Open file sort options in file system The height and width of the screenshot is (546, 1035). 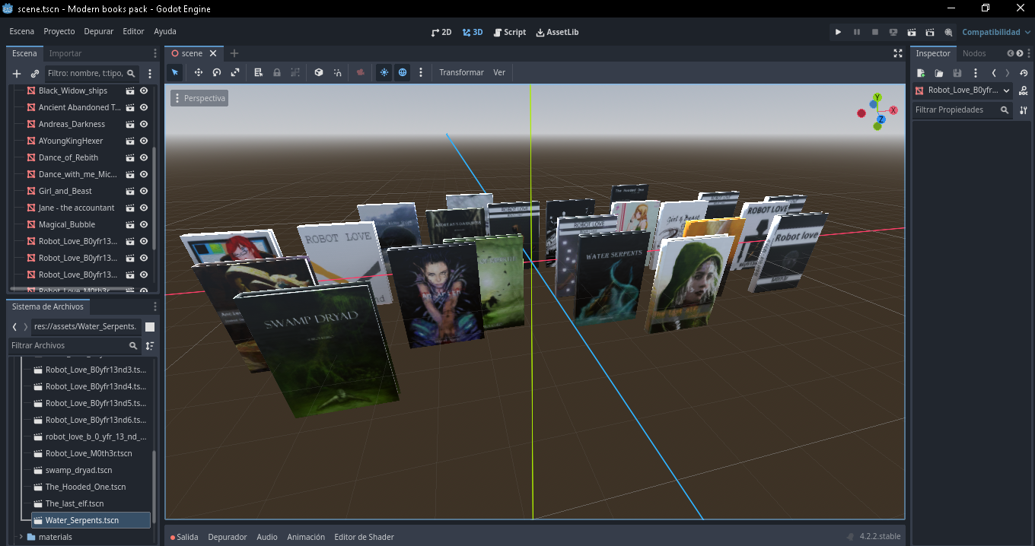tap(150, 346)
